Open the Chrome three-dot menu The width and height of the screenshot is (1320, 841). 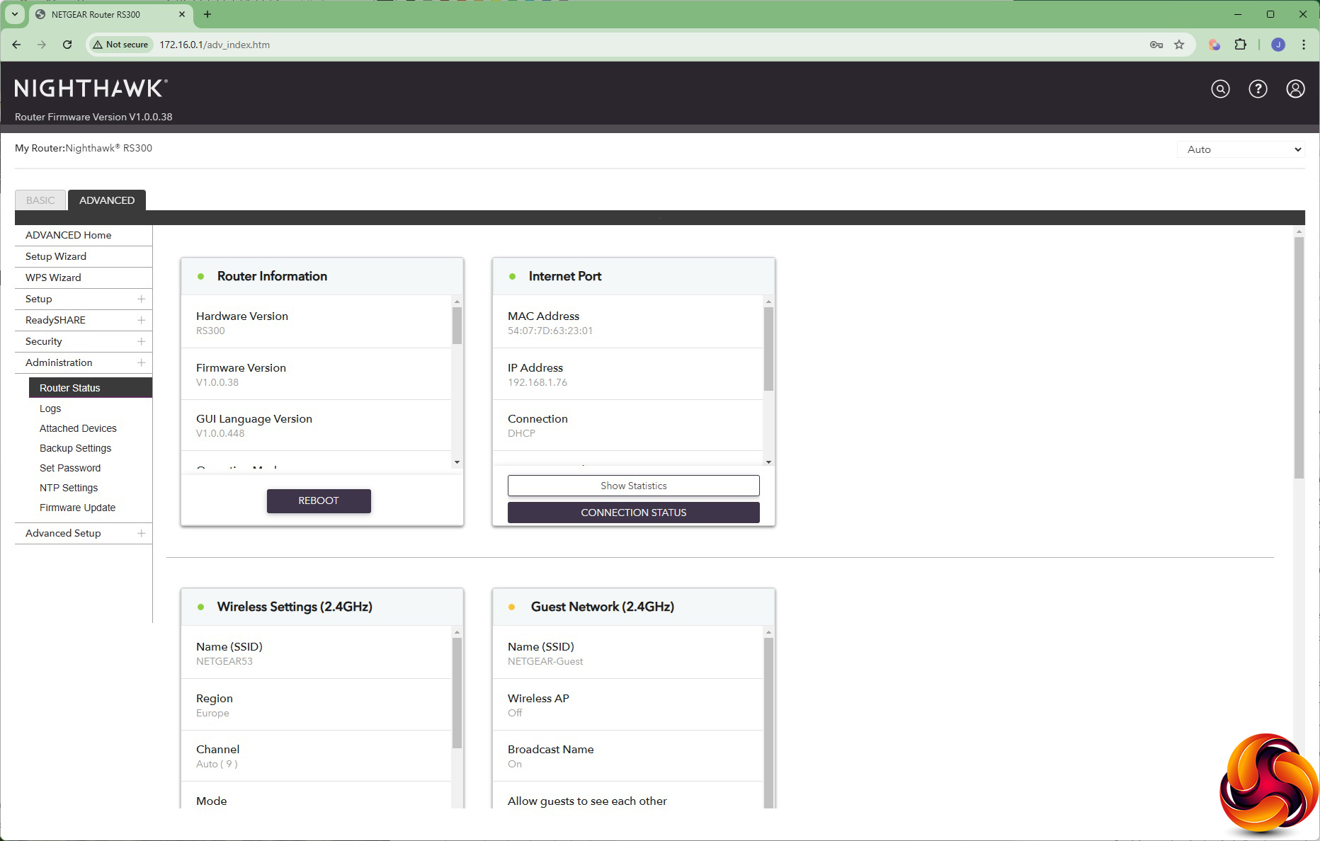pyautogui.click(x=1304, y=45)
